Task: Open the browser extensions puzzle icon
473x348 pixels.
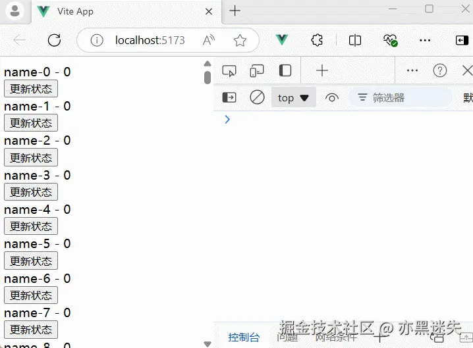Action: tap(317, 40)
